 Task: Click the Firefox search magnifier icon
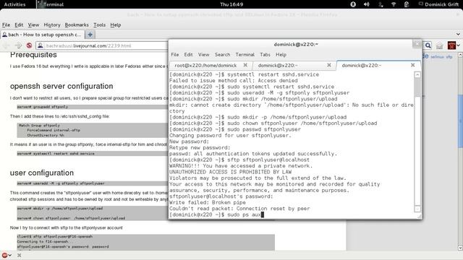(428, 45)
